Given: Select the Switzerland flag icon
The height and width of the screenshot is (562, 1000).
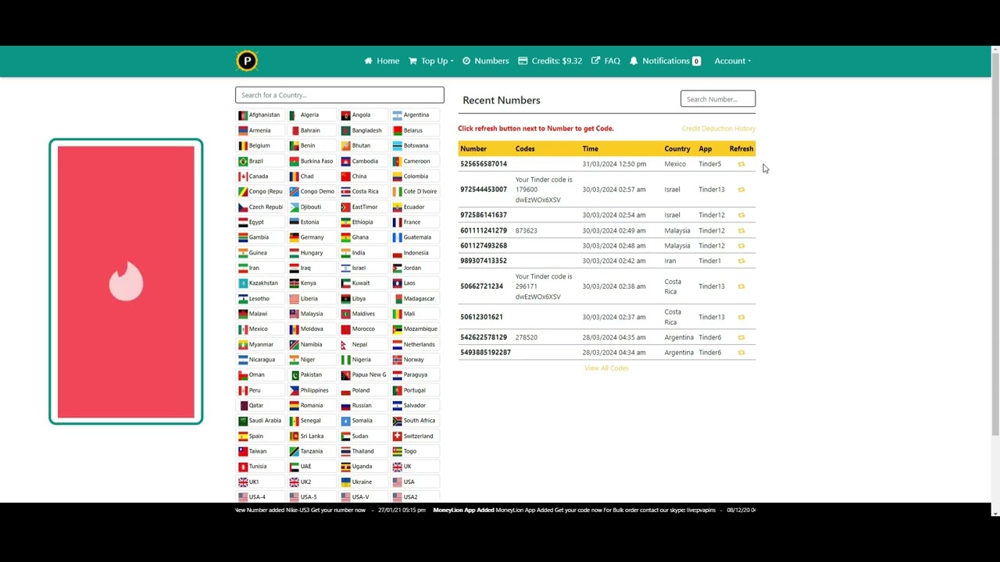Looking at the screenshot, I should 397,436.
